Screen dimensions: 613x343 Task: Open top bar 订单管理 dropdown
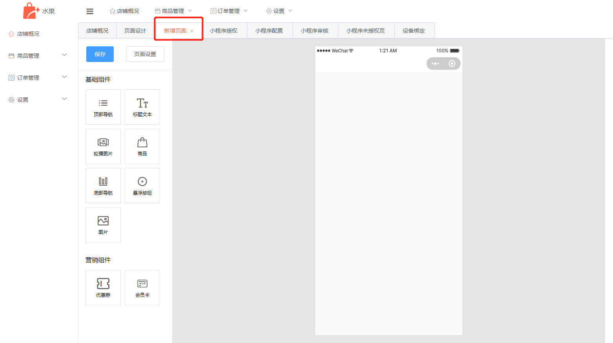pyautogui.click(x=229, y=11)
